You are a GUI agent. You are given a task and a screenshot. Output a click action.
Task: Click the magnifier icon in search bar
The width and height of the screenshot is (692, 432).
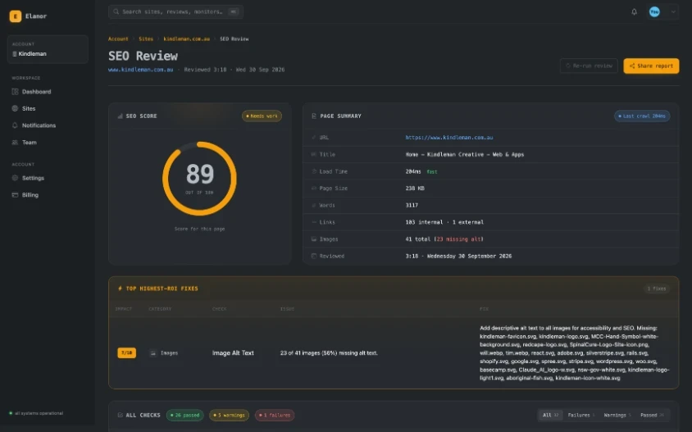point(116,12)
